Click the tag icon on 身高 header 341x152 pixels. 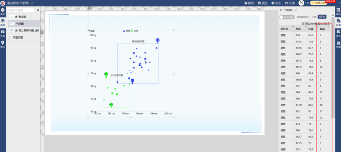(x=305, y=26)
